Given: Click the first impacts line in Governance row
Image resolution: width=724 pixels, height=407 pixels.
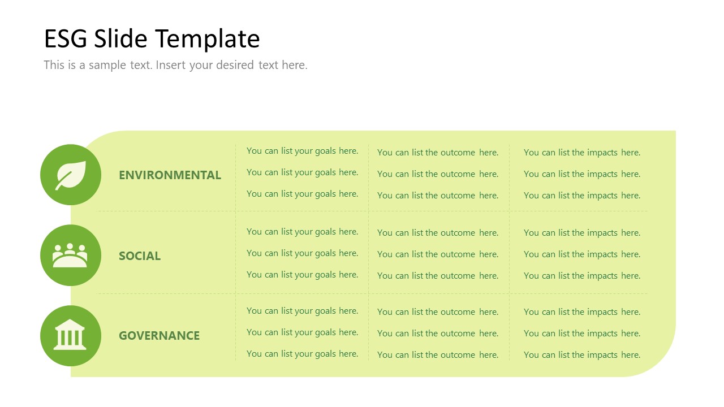Looking at the screenshot, I should (x=582, y=312).
